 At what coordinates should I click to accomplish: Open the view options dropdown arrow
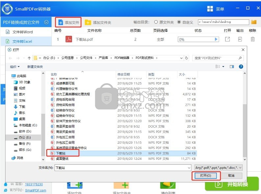click(223, 67)
